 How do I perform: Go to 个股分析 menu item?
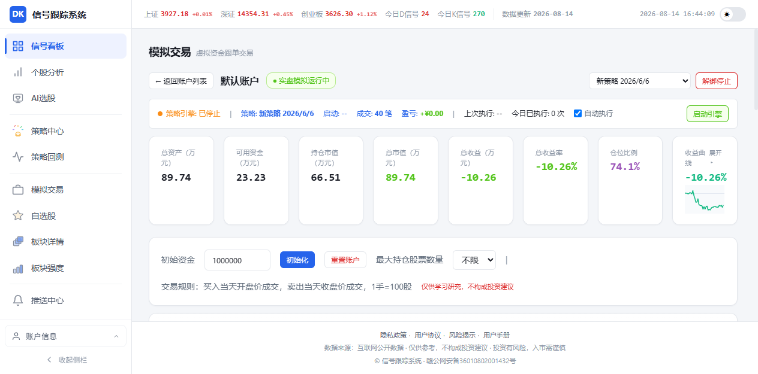coord(65,72)
